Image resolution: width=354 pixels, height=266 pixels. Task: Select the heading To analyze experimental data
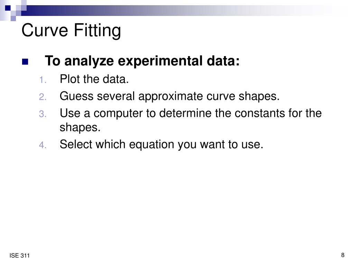(x=142, y=61)
